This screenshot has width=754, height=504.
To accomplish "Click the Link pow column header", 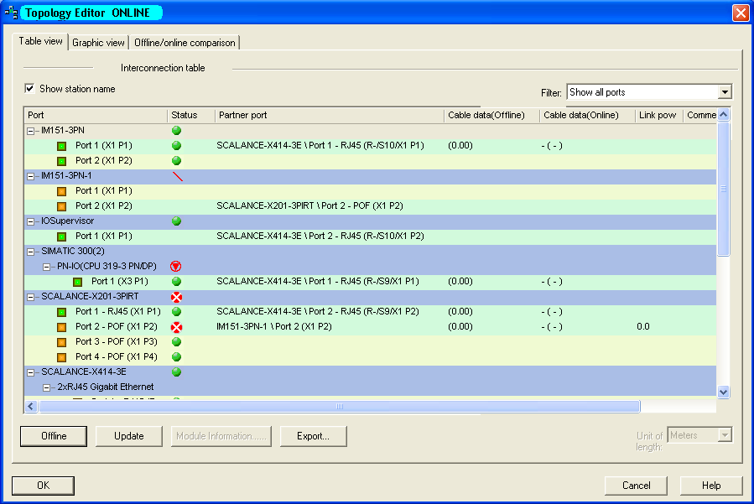I will point(659,115).
